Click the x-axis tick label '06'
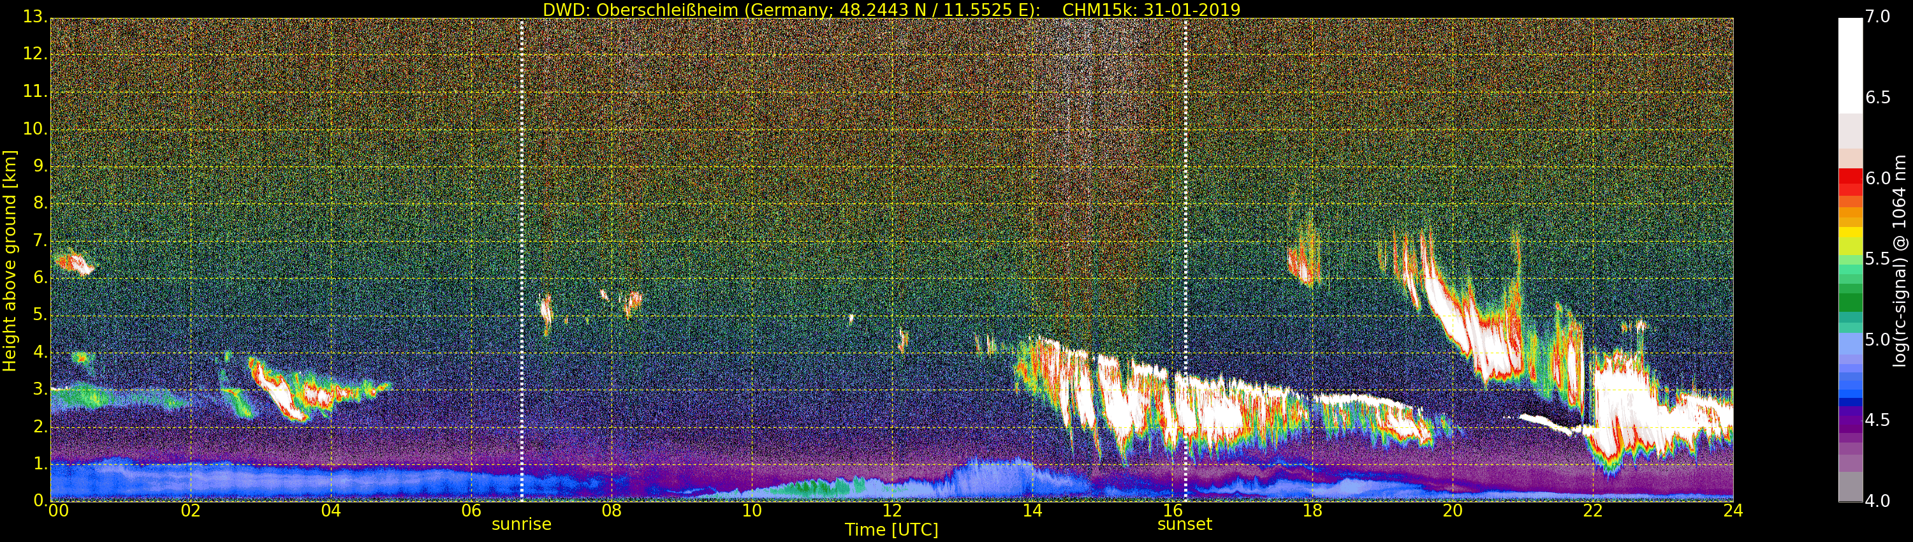The width and height of the screenshot is (1913, 542). pyautogui.click(x=472, y=510)
